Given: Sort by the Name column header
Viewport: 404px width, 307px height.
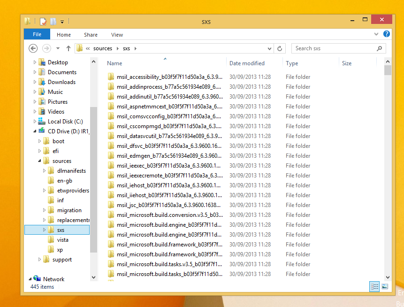Looking at the screenshot, I should coord(114,63).
